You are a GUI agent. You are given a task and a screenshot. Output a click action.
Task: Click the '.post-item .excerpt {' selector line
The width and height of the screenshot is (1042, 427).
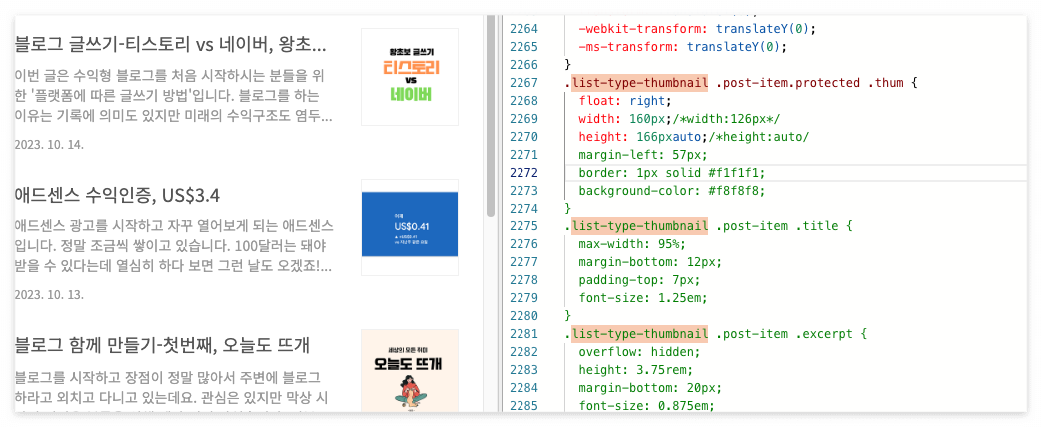pyautogui.click(x=716, y=334)
